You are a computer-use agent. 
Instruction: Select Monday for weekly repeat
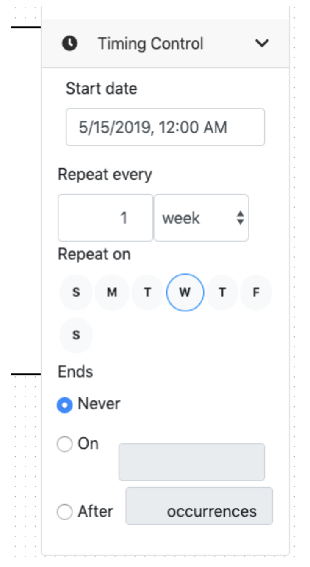(112, 292)
